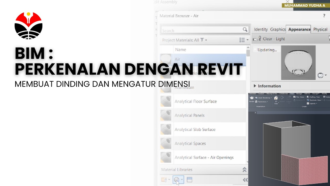The image size is (330, 186).
Task: Click the 3D View house icon
Action: click(x=276, y=98)
